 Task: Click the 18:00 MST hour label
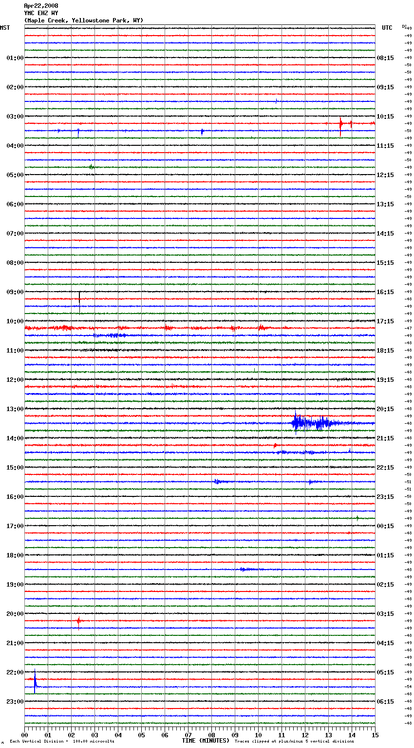coord(15,555)
